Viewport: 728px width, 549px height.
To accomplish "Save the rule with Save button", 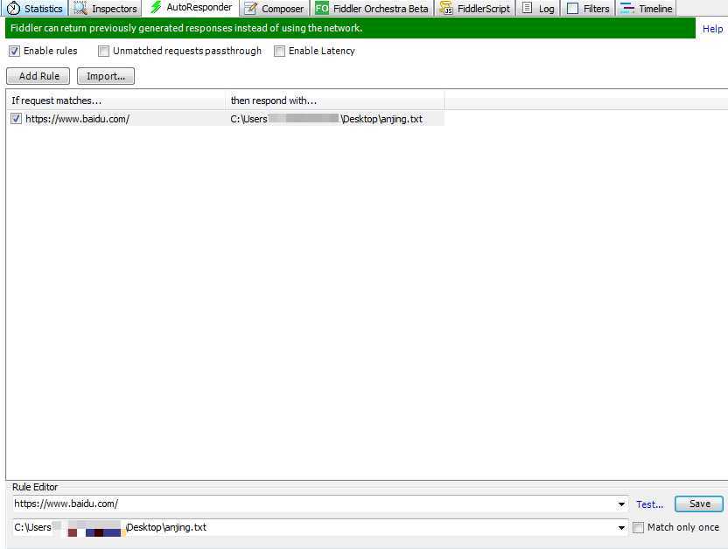I will [699, 504].
